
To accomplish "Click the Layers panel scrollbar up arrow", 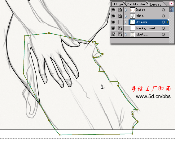I will [171, 9].
